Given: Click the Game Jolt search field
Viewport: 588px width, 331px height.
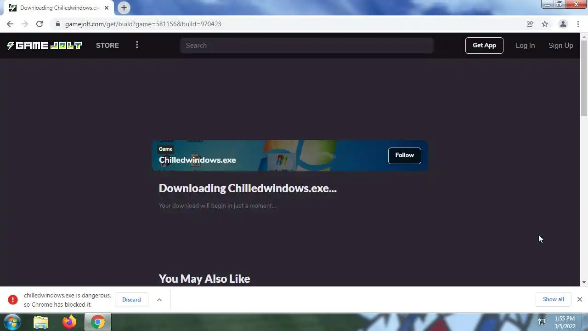Looking at the screenshot, I should [x=307, y=46].
